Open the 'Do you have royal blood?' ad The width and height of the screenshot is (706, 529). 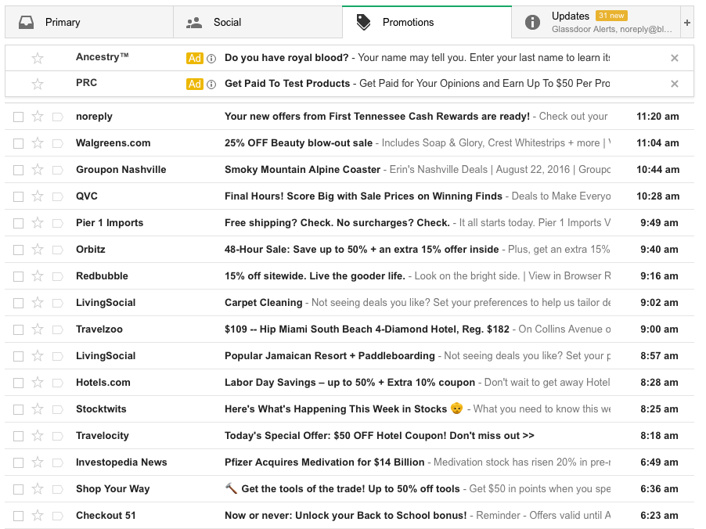tap(349, 58)
